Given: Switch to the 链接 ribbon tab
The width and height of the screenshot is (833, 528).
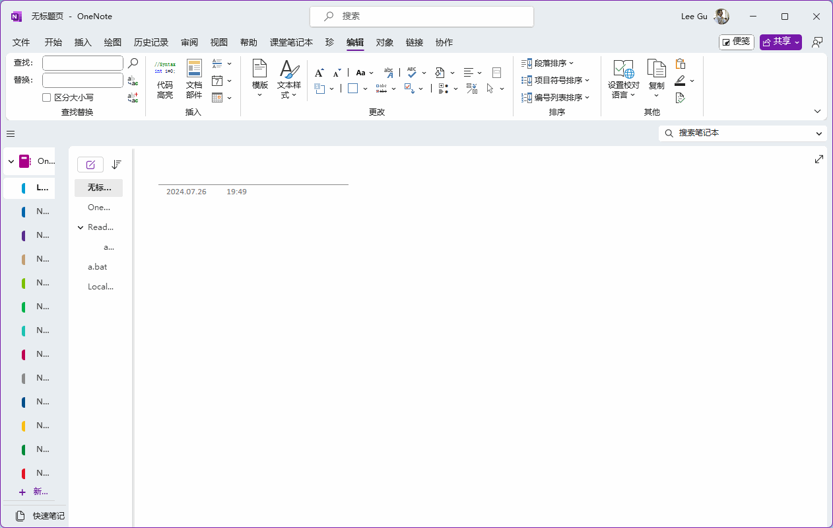Looking at the screenshot, I should pyautogui.click(x=415, y=42).
